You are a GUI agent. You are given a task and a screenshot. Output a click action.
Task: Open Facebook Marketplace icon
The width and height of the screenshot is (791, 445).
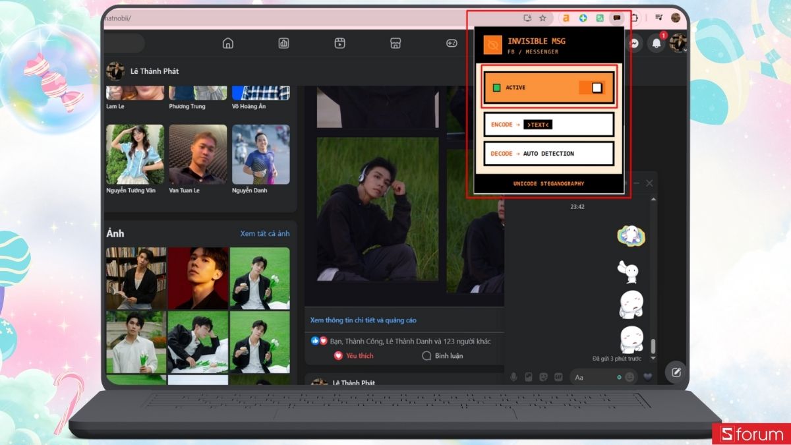pyautogui.click(x=395, y=43)
